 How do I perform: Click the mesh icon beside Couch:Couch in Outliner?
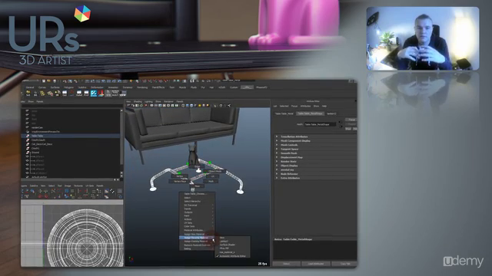28,140
